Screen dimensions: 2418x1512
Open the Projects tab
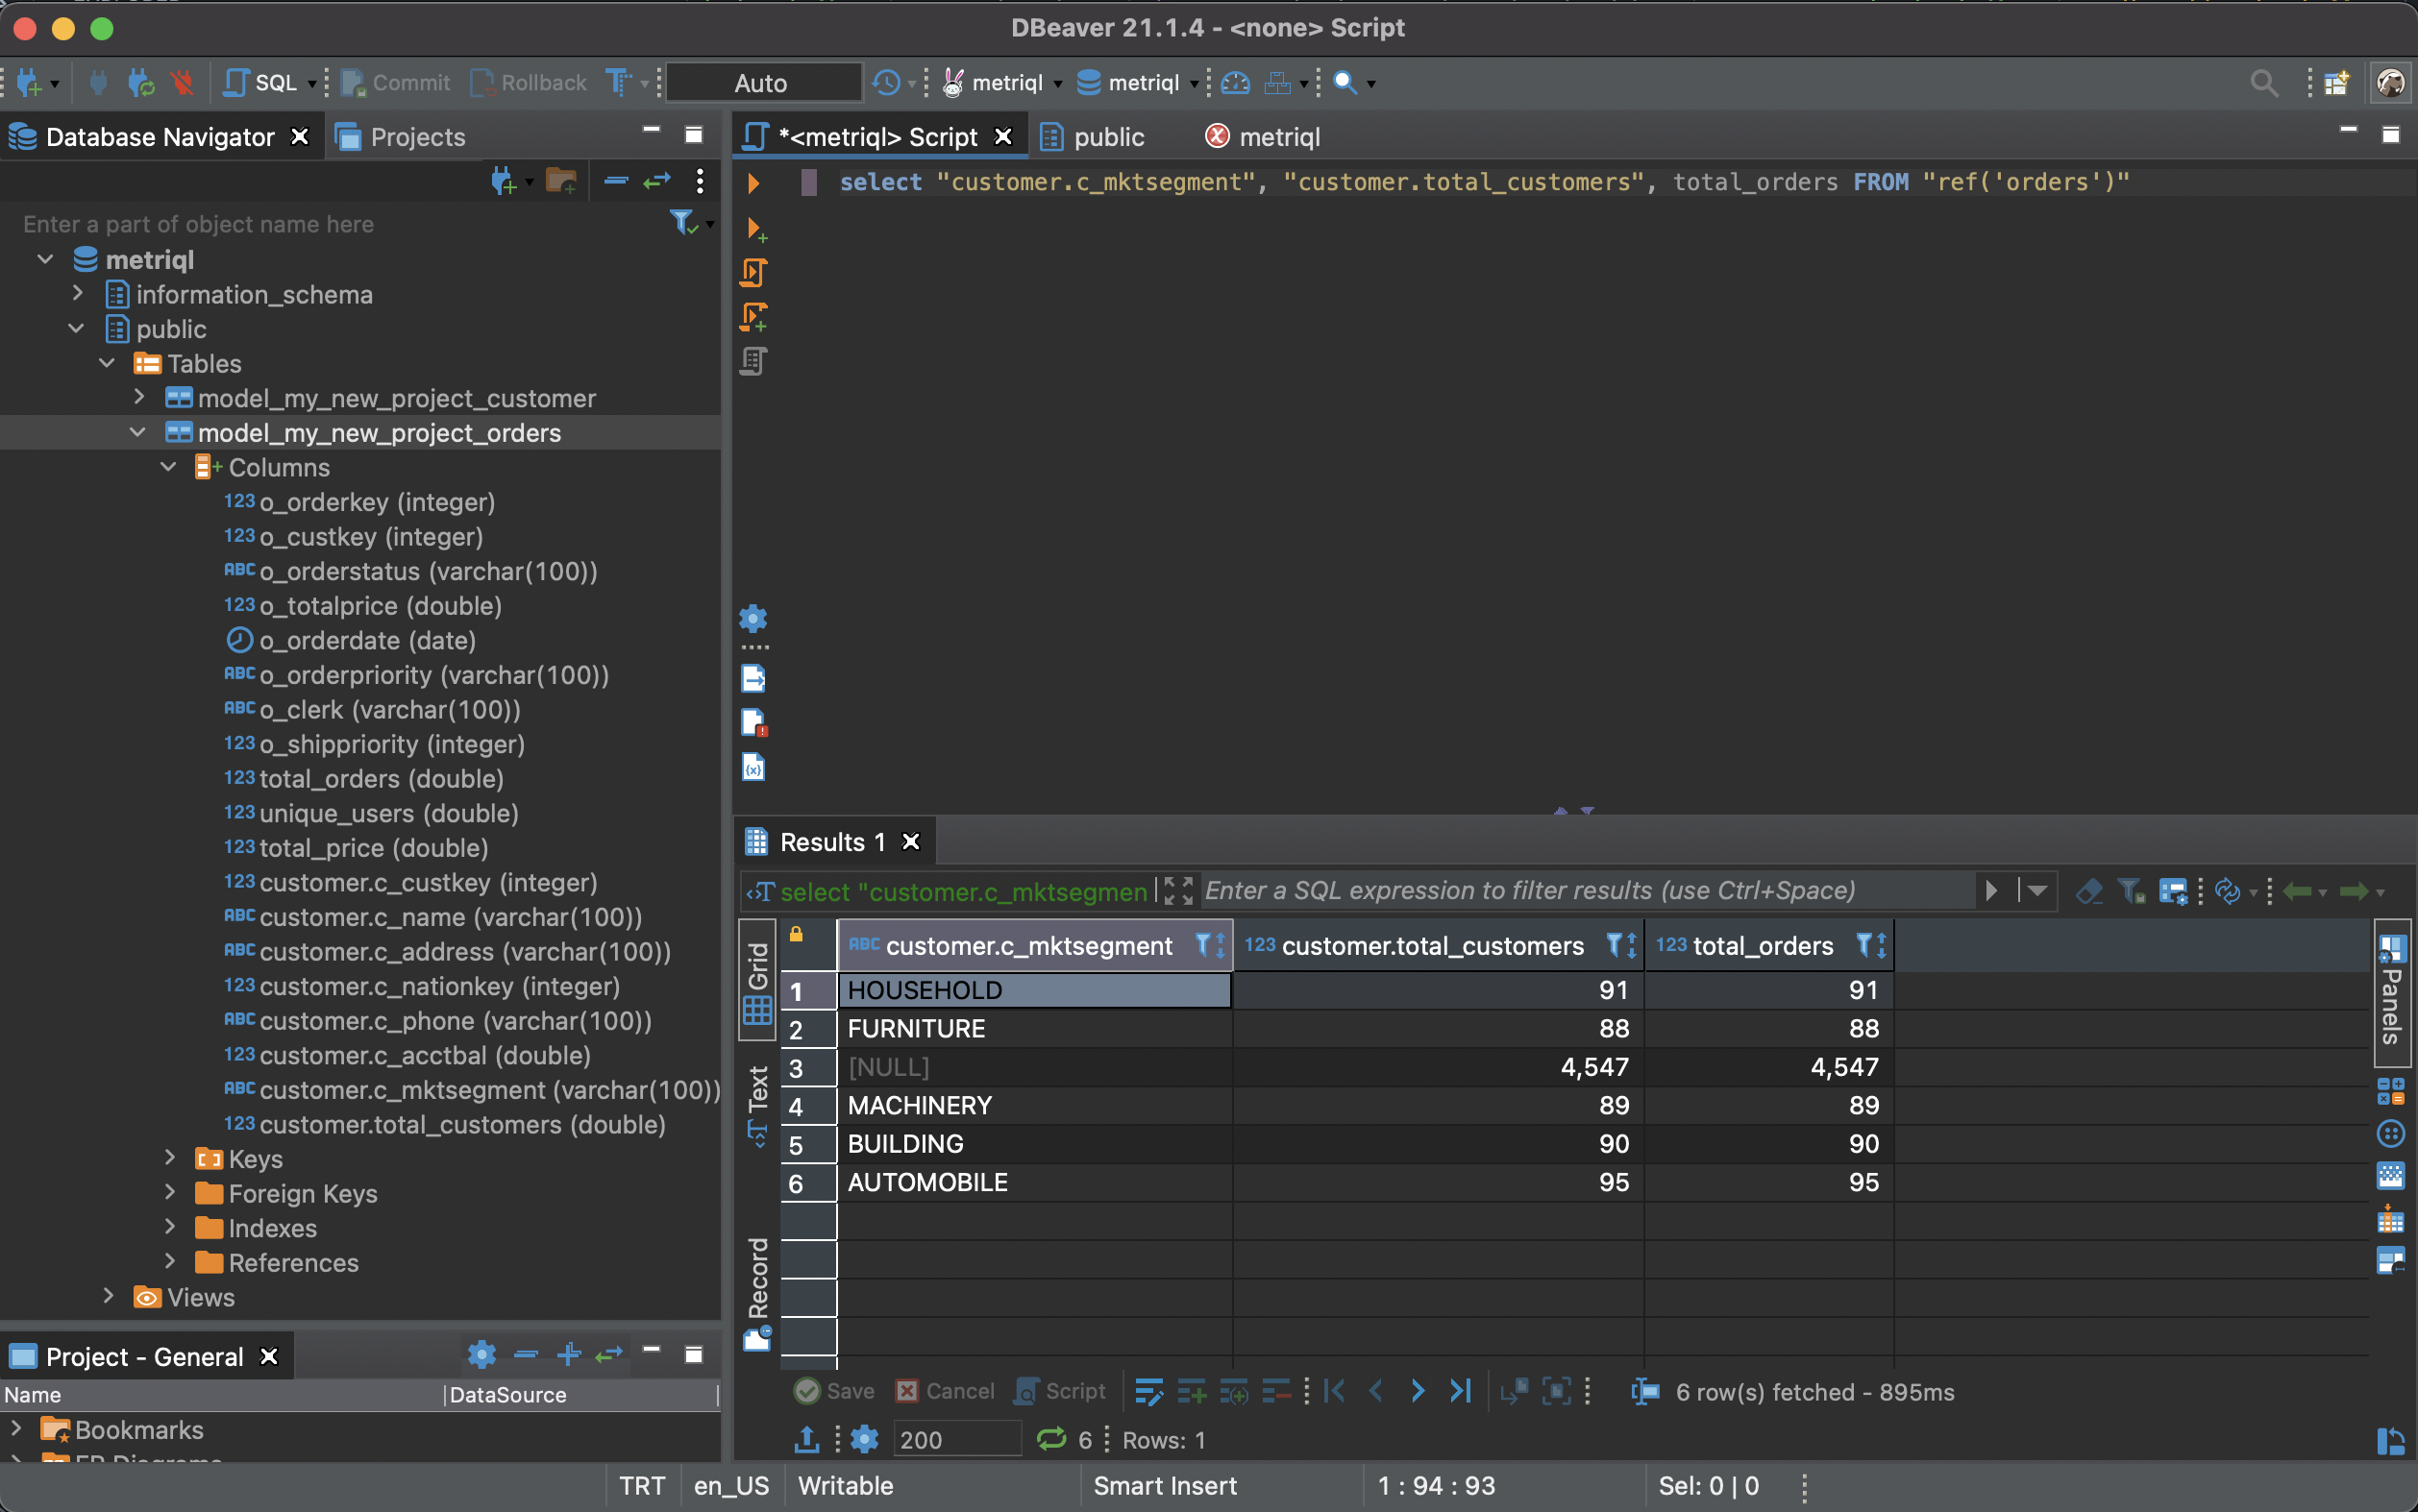click(x=416, y=137)
